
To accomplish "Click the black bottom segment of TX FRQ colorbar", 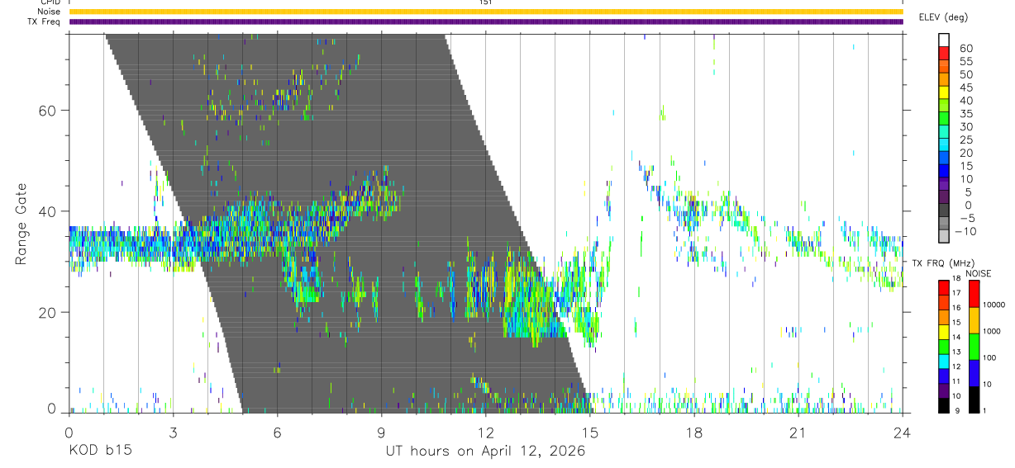I will tap(943, 405).
